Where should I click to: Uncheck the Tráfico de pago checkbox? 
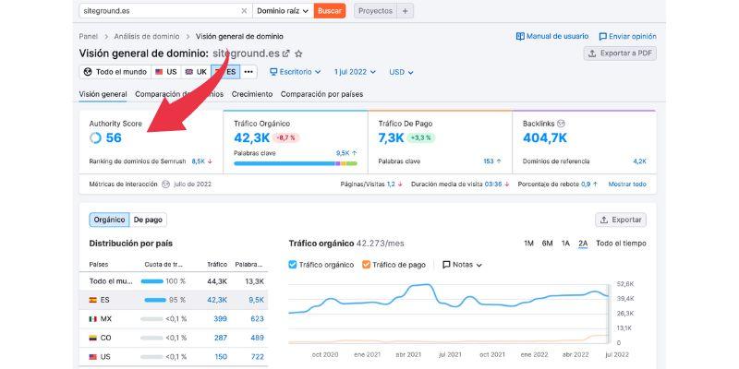(366, 265)
